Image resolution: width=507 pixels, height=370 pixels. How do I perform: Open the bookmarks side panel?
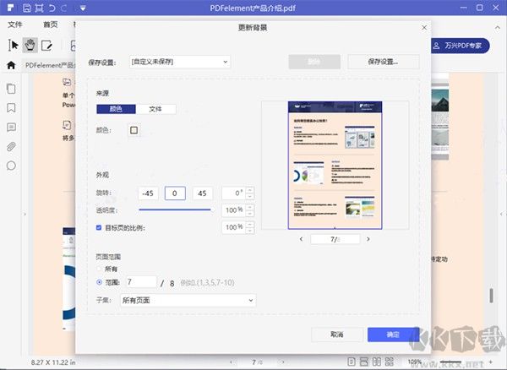pos(11,108)
